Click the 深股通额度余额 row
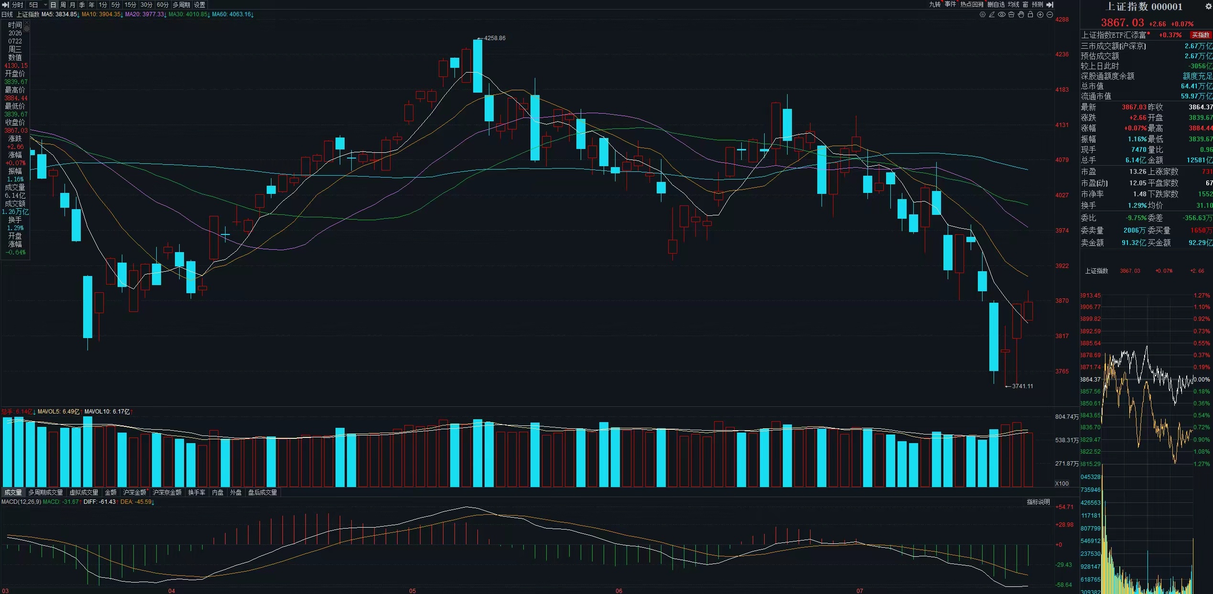 [1147, 76]
